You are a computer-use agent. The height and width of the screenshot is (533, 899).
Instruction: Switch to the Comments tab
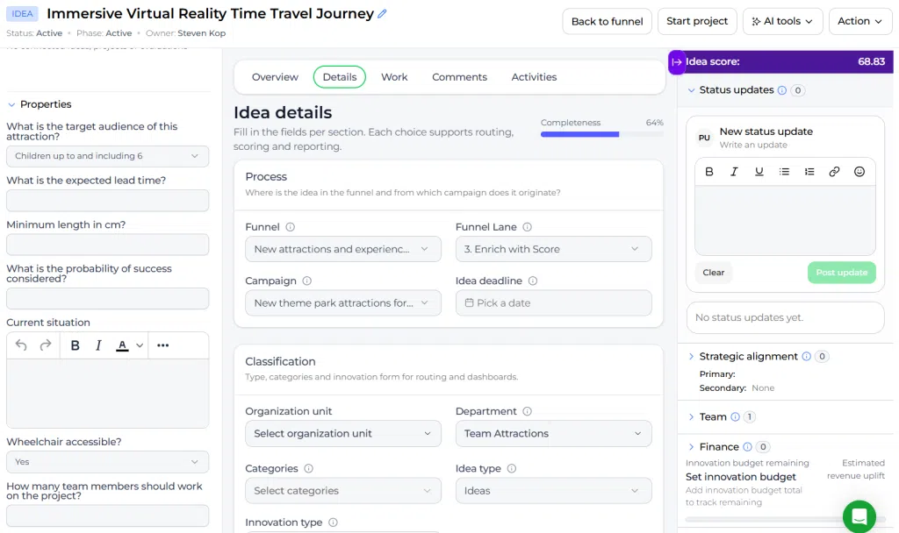459,77
